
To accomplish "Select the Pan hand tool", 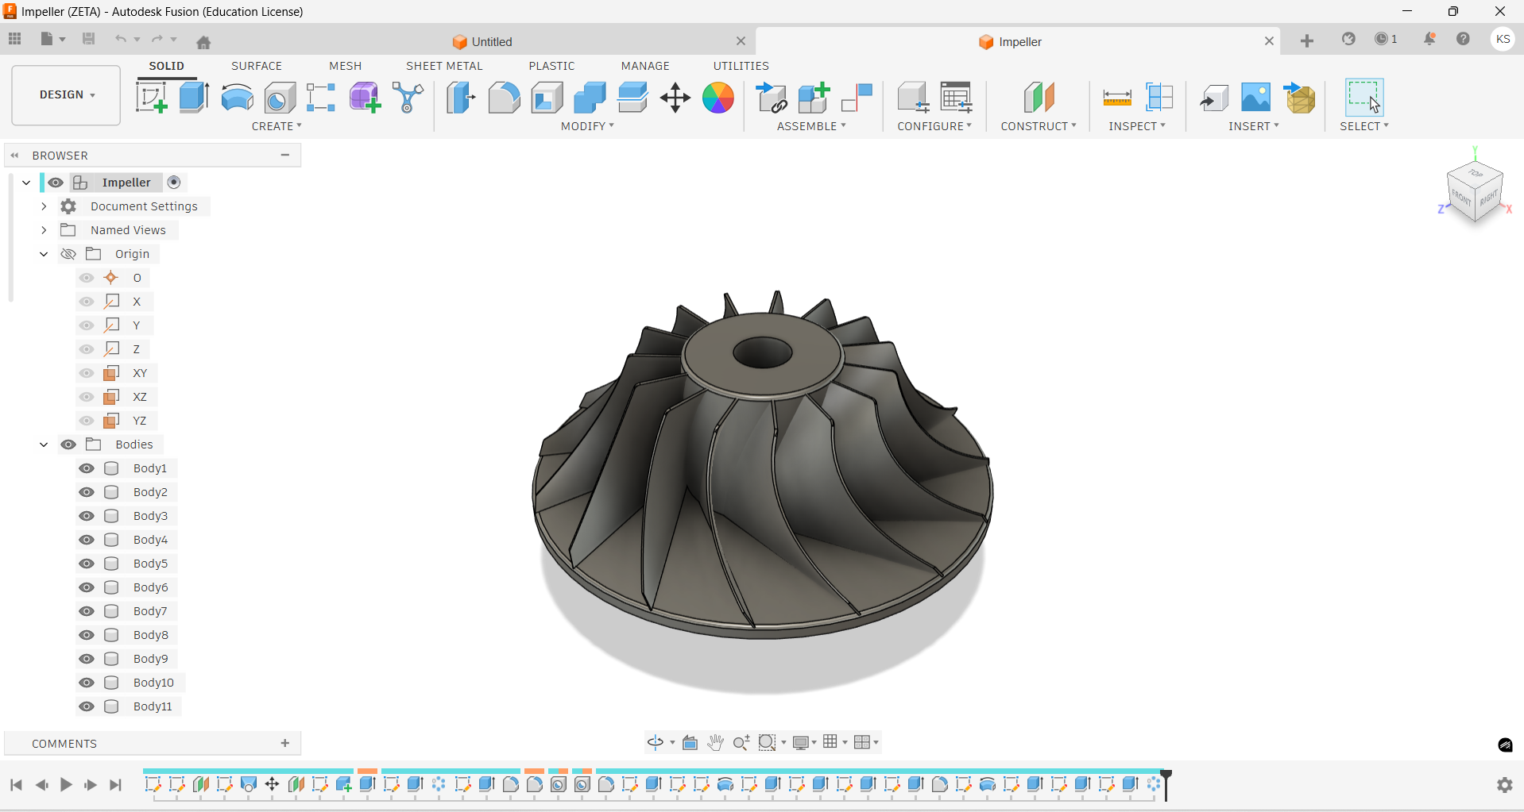I will point(716,742).
